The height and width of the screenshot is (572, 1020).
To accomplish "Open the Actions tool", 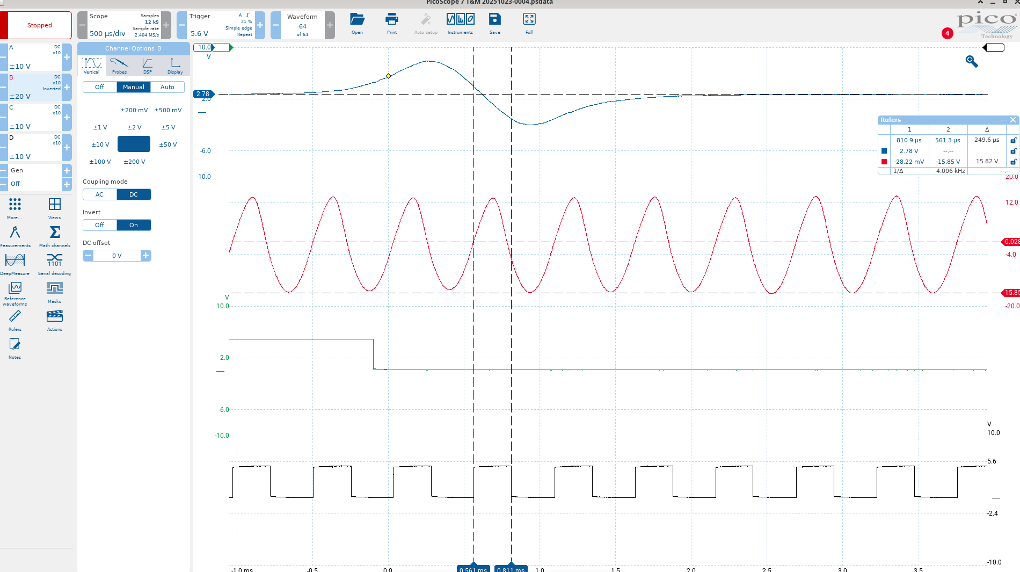I will 54,320.
